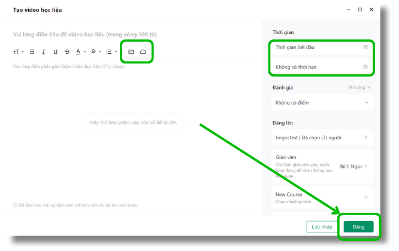Apply strikethrough formatting

tap(66, 52)
